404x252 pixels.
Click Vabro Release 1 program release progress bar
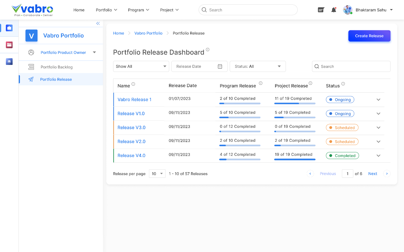(240, 103)
